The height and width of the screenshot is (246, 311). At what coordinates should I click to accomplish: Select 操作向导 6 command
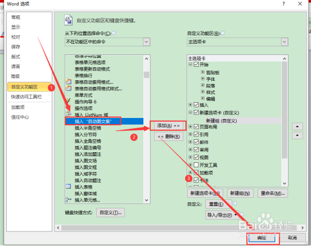[x=85, y=102]
